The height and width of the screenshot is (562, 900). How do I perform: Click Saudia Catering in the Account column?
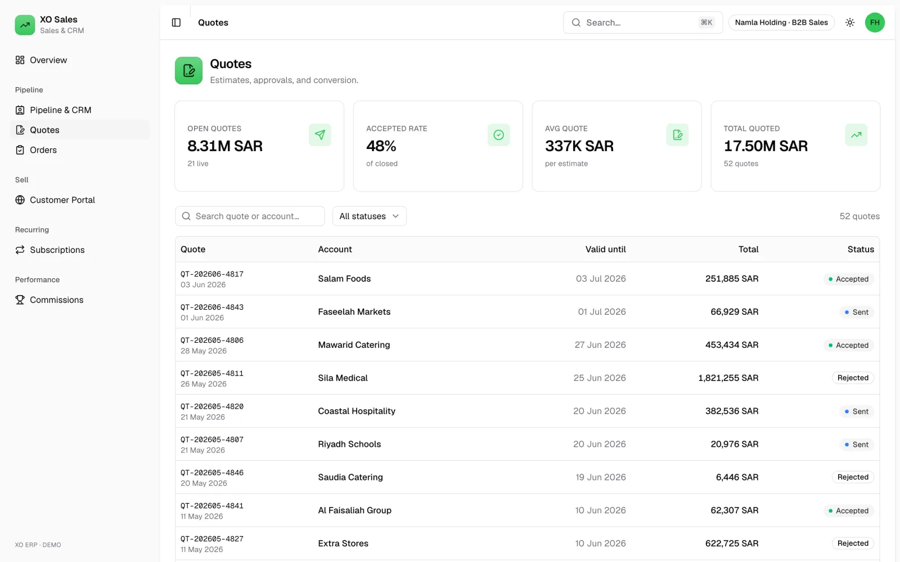(350, 478)
